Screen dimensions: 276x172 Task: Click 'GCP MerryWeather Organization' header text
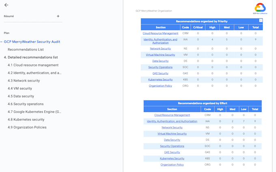tap(154, 11)
